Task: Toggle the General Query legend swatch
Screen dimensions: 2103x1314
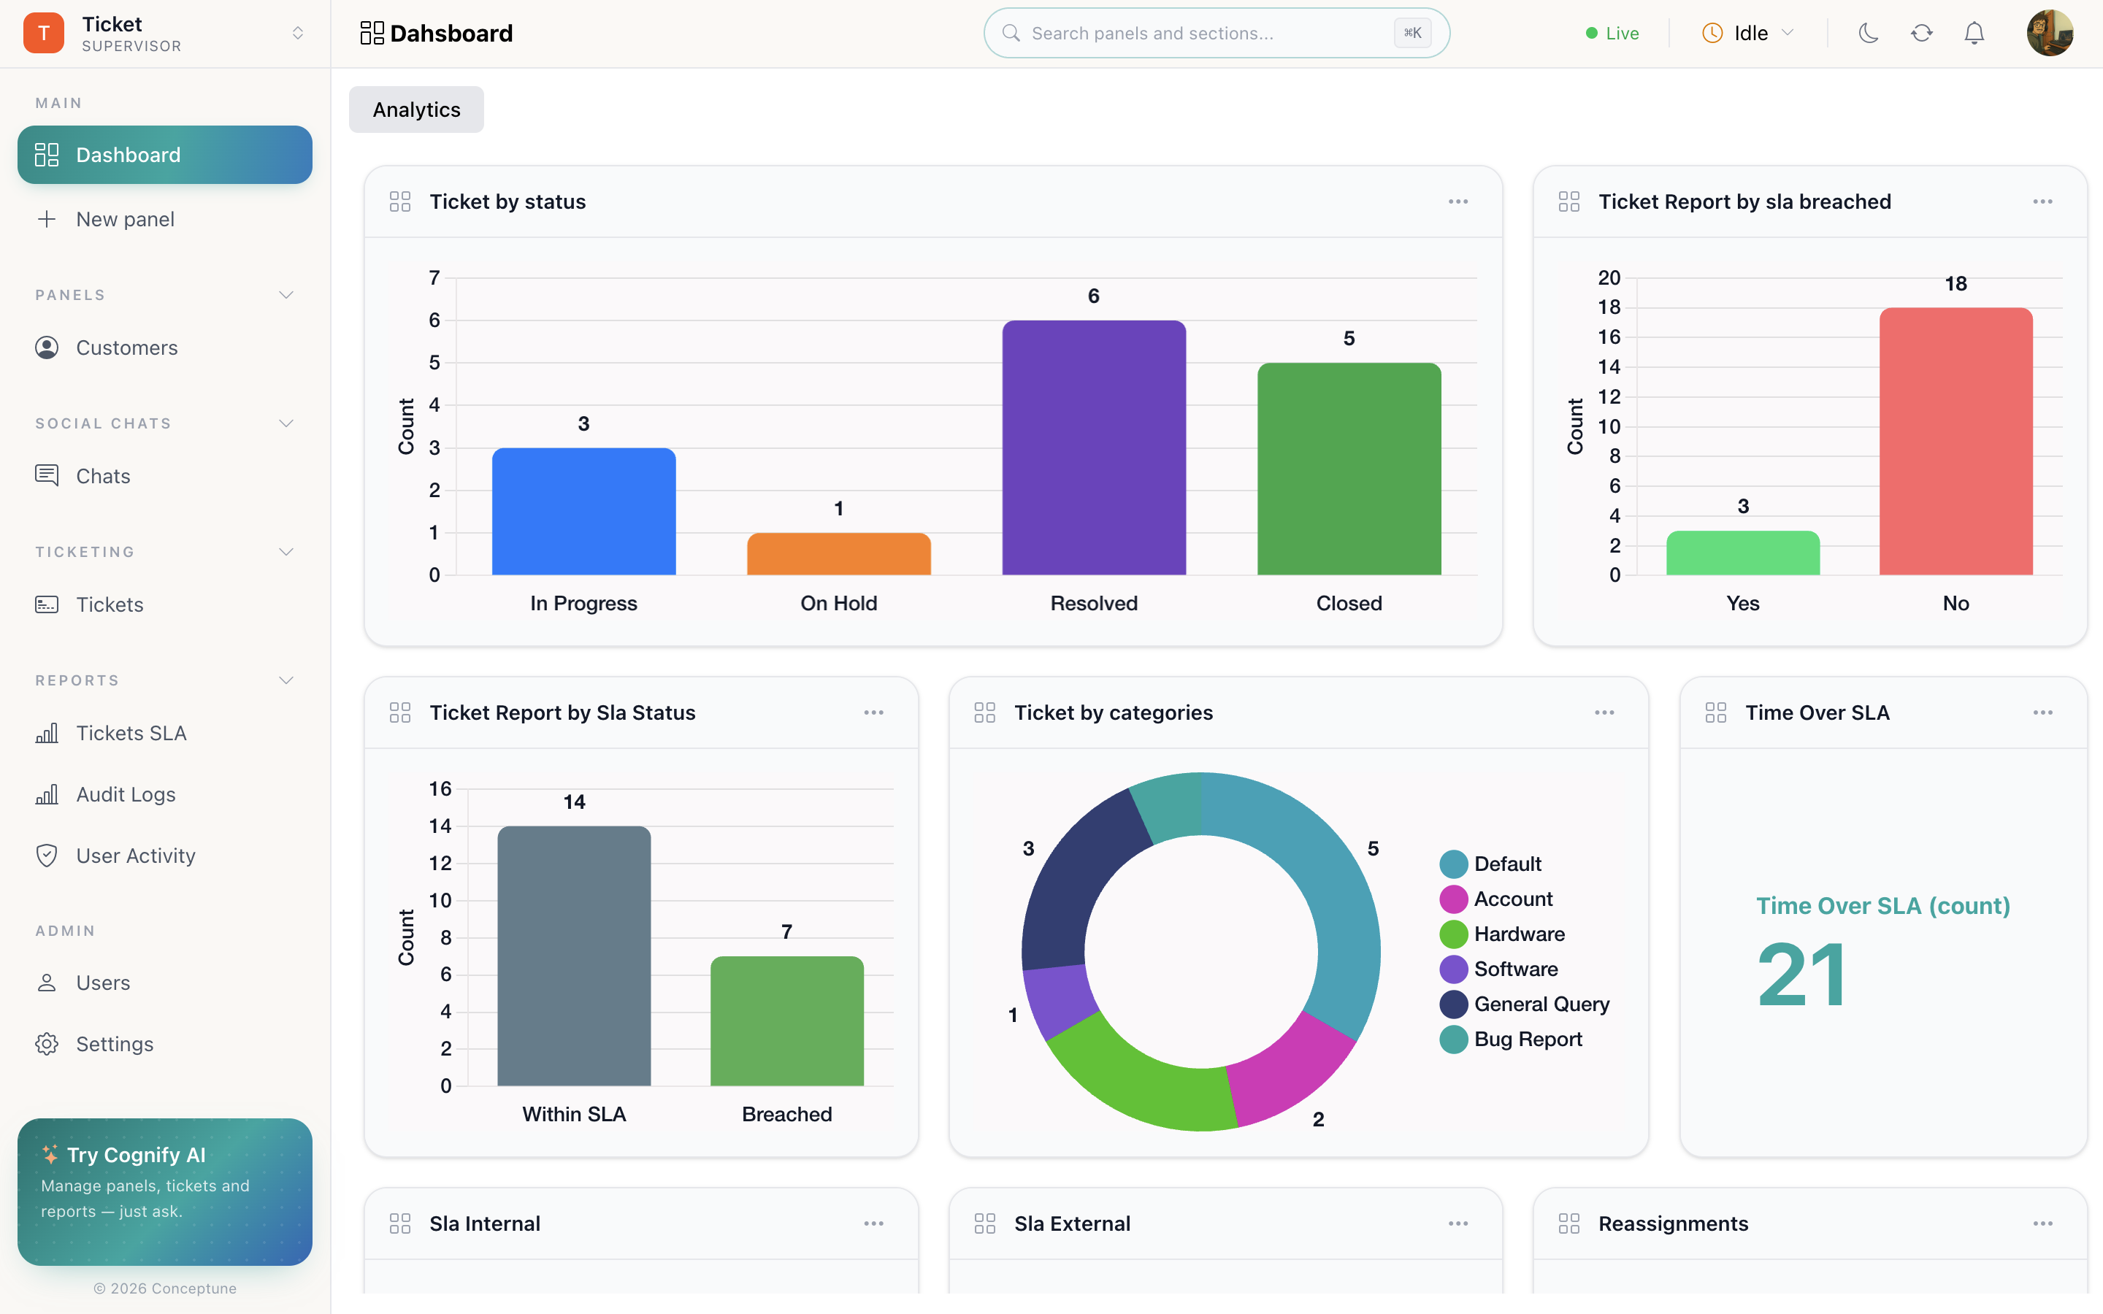Action: (1454, 1004)
